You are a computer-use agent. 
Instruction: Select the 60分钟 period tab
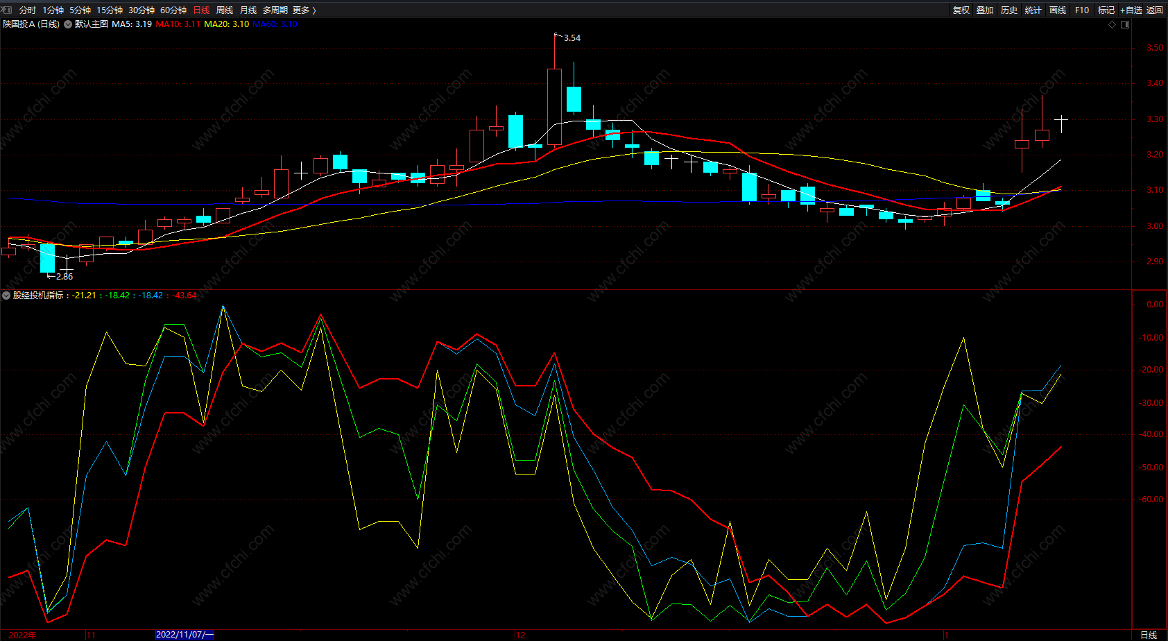[x=173, y=10]
